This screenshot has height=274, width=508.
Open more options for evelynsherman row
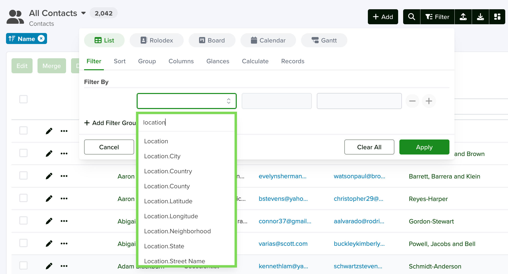(64, 176)
